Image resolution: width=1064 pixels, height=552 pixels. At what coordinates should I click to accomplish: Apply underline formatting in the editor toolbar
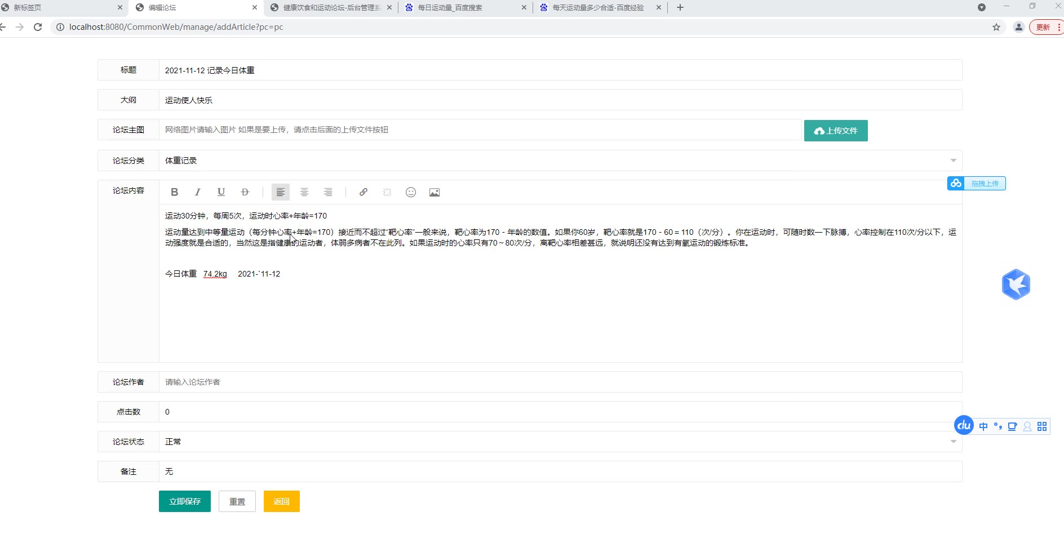point(221,192)
